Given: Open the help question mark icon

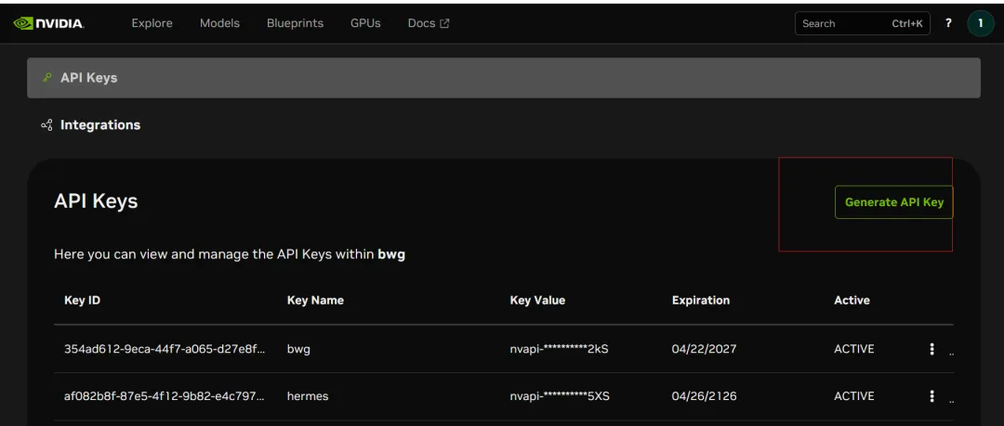Looking at the screenshot, I should 948,23.
